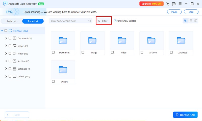Screen dimensions: 202x121
Task: Switch to list view layout
Action: pos(190,21)
